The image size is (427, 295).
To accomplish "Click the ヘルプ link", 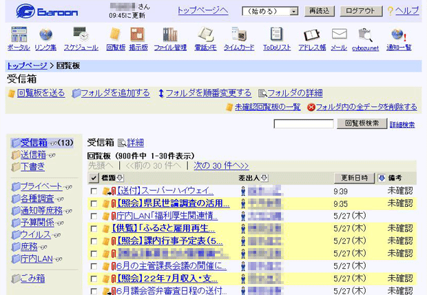I will pyautogui.click(x=407, y=10).
